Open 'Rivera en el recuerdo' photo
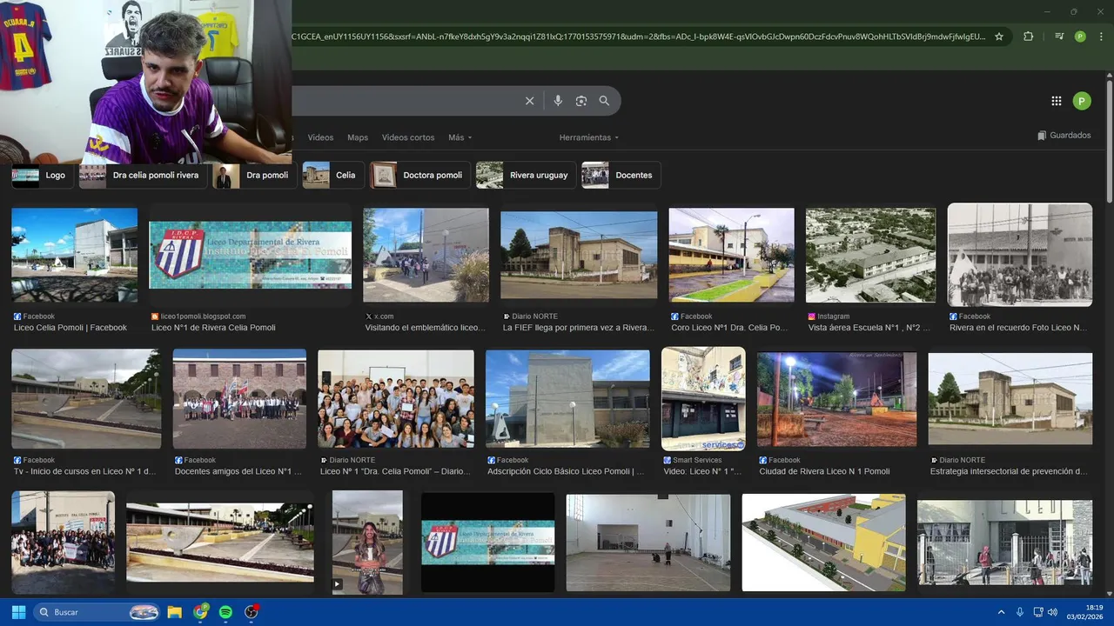The height and width of the screenshot is (626, 1114). tap(1020, 255)
